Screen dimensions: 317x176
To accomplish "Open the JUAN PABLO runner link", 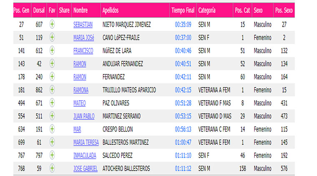I will (84, 117).
